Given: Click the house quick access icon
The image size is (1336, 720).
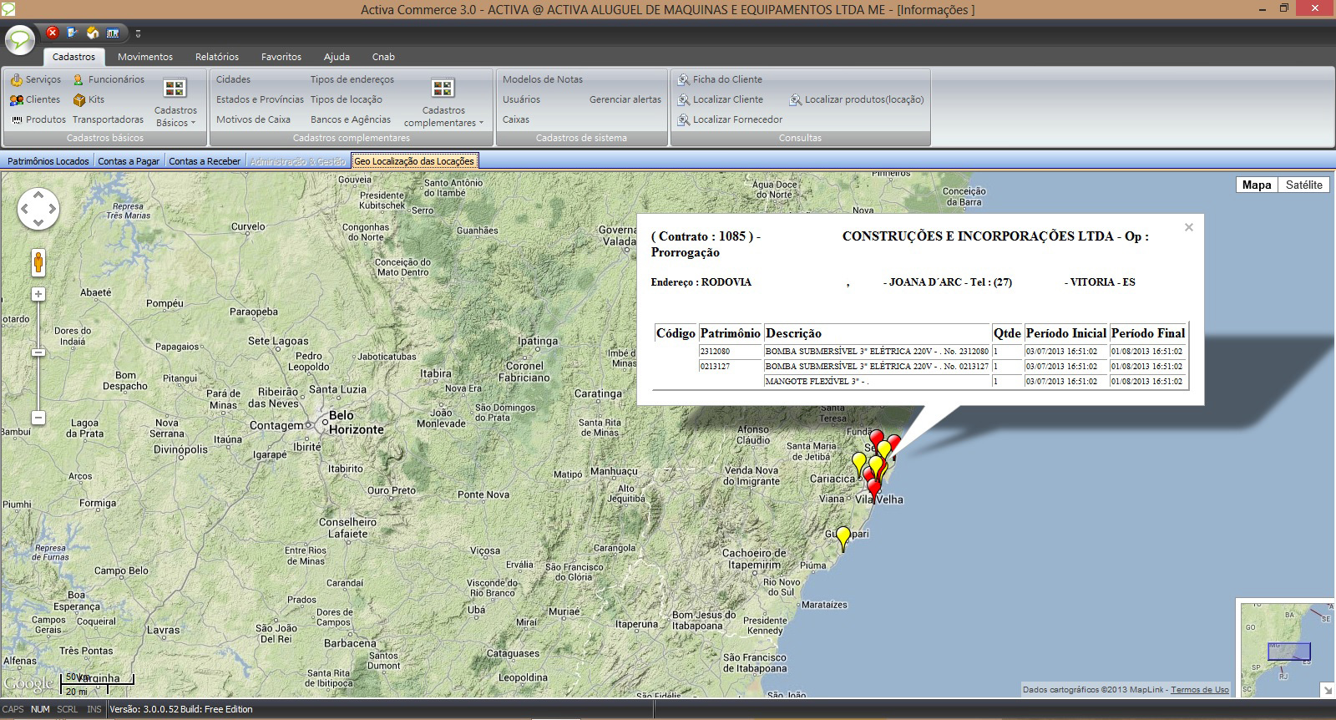Looking at the screenshot, I should 93,33.
